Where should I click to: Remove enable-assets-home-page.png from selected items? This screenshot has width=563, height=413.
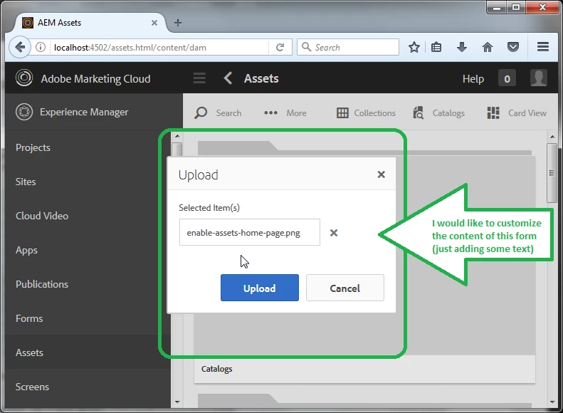coord(334,233)
